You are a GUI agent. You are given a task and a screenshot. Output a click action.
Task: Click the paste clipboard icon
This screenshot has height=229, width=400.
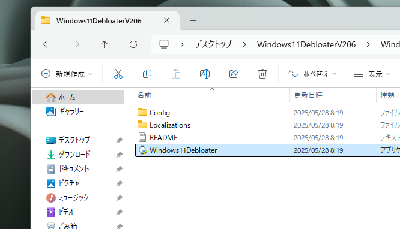pos(176,74)
